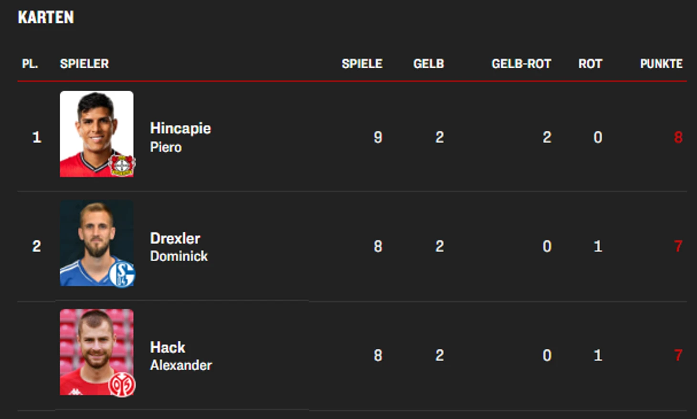Screen dimensions: 697x419
Task: Click the KARTEN section heading
Action: (46, 18)
